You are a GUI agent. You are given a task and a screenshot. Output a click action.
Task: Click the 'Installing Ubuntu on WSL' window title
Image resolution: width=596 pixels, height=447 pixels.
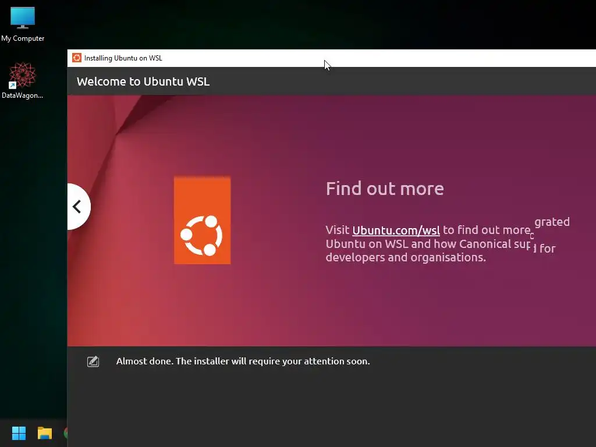(x=123, y=58)
